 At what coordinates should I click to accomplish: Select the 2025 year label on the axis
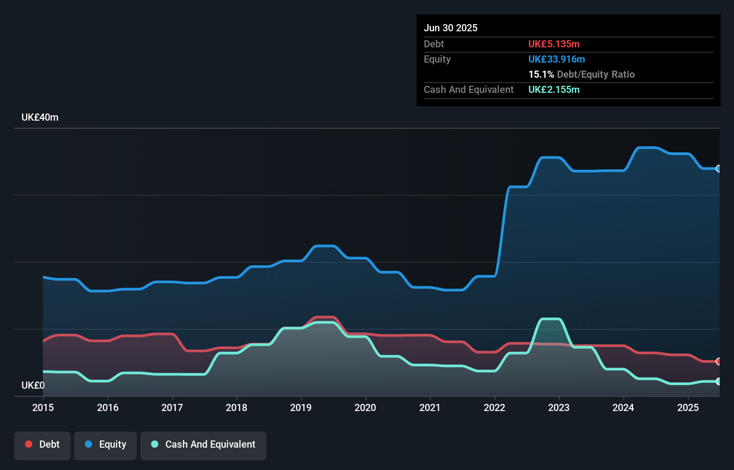688,407
